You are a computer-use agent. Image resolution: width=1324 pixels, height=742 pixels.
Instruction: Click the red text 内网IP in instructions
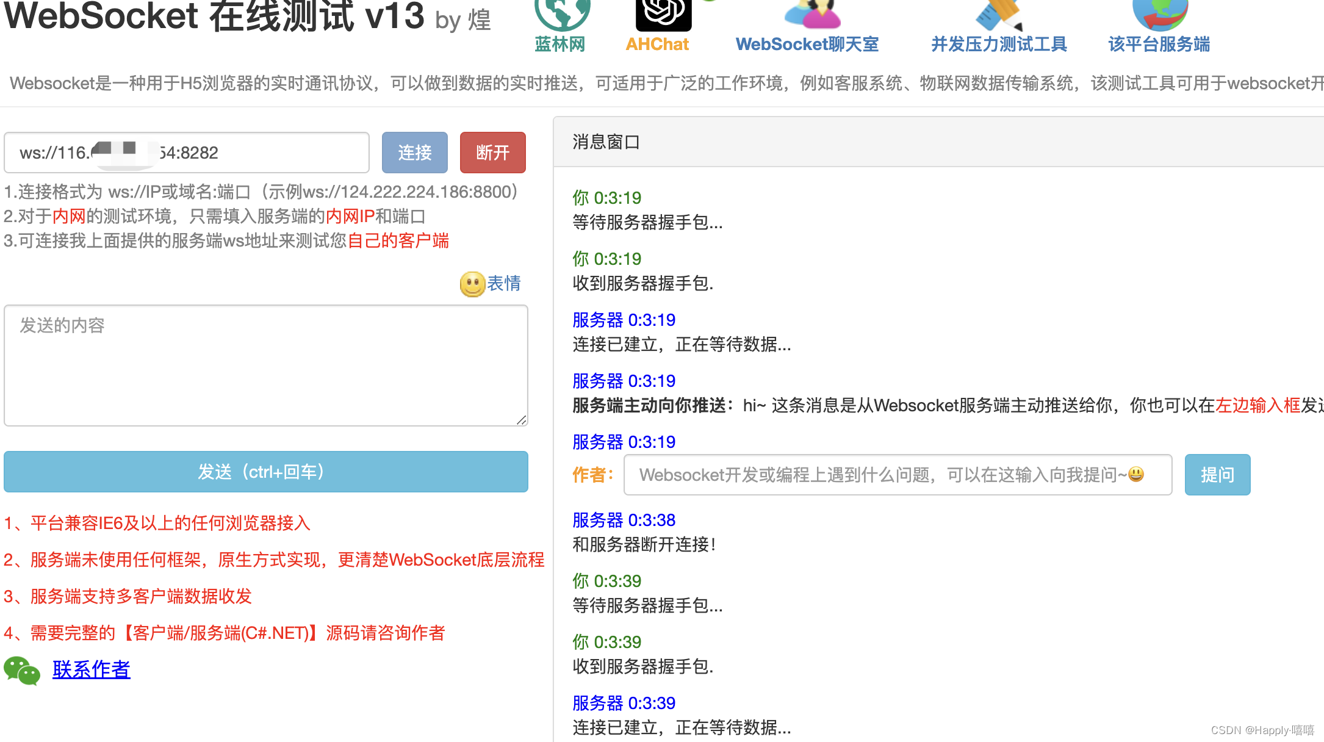point(350,216)
